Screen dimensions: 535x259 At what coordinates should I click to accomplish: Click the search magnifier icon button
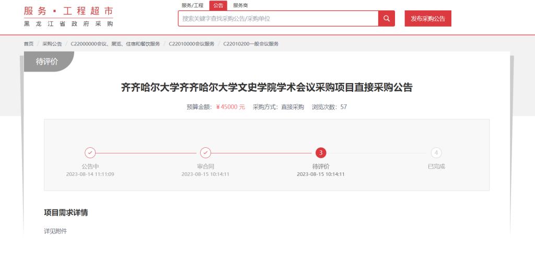click(x=386, y=18)
